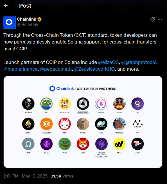Image resolution: width=167 pixels, height=184 pixels.
Task: Click the 31.5K Views count
Action: (x=62, y=176)
